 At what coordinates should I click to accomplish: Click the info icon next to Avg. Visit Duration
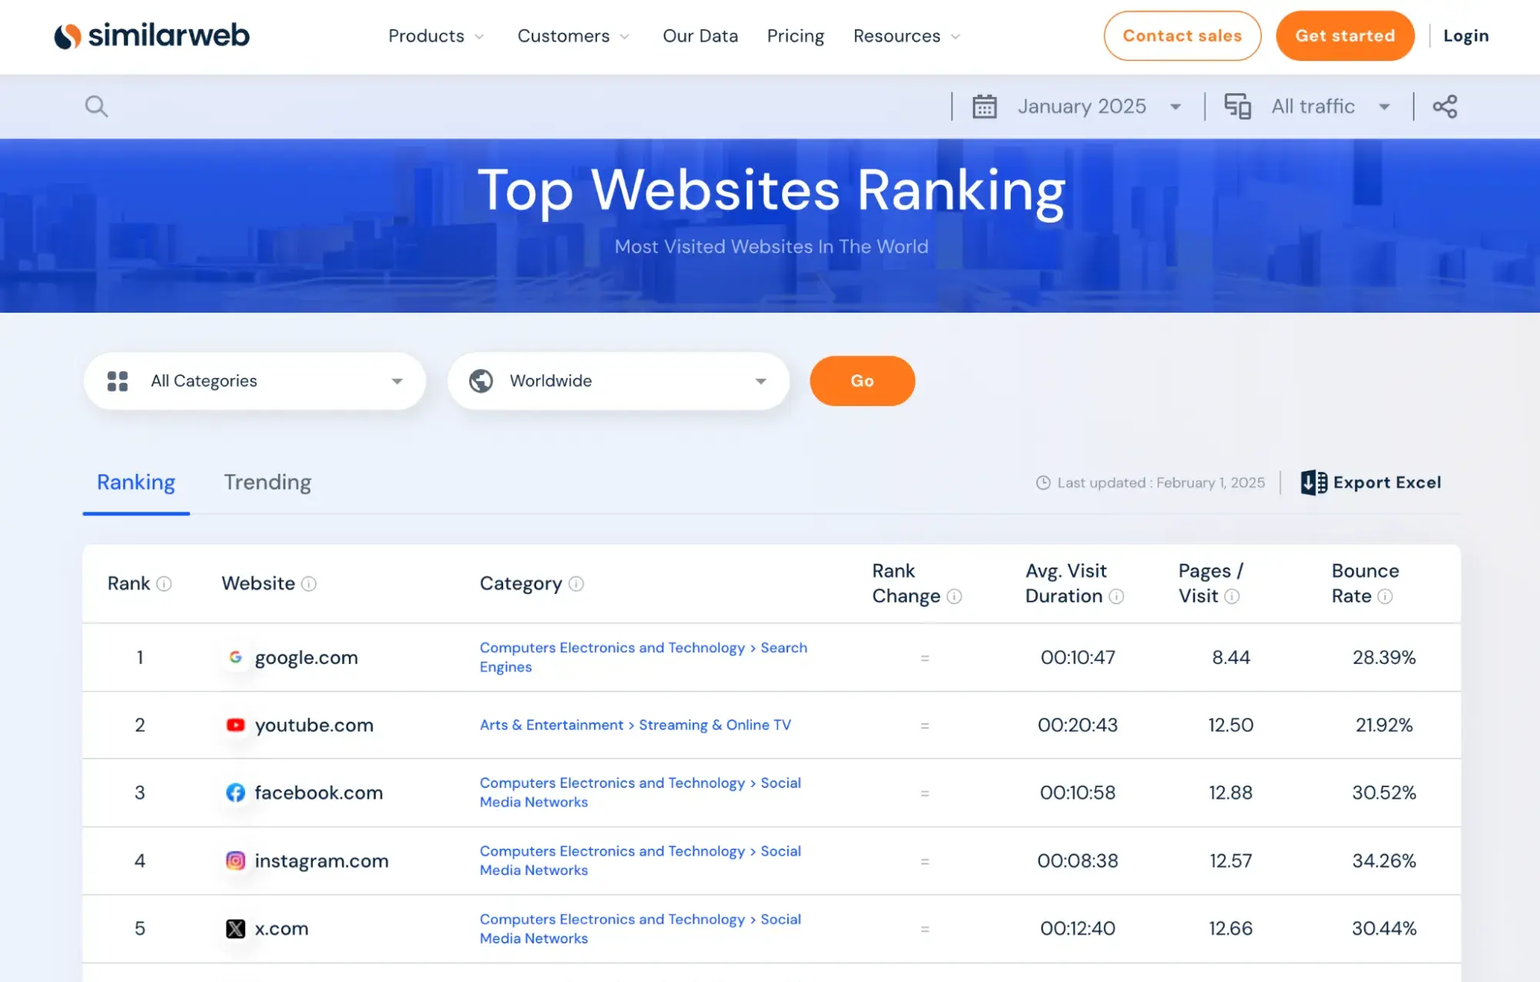click(1116, 597)
